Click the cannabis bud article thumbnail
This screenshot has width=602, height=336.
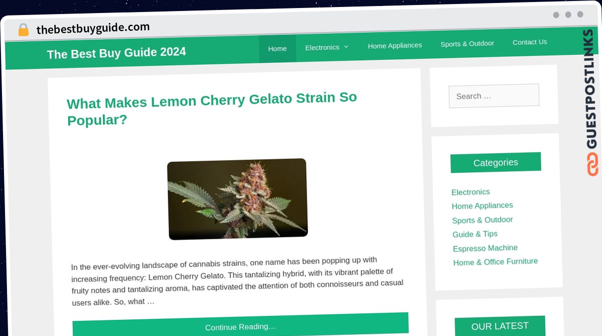pos(237,199)
